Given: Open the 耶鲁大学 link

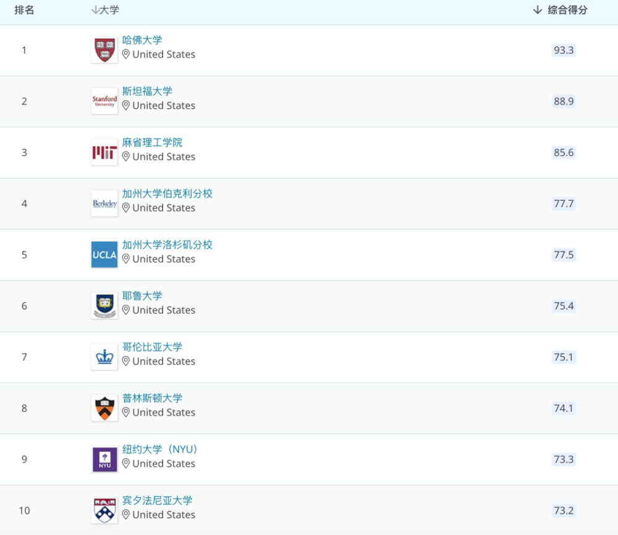Looking at the screenshot, I should tap(142, 296).
